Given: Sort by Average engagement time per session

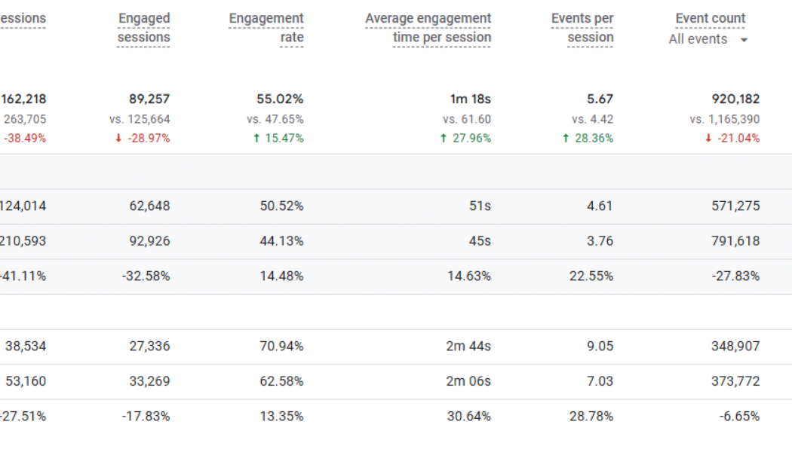Looking at the screenshot, I should click(x=428, y=27).
